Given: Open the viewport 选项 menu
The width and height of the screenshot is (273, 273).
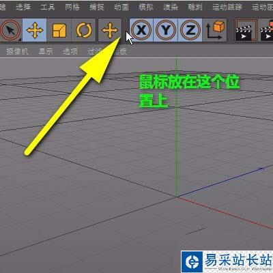Looking at the screenshot, I should (x=70, y=51).
